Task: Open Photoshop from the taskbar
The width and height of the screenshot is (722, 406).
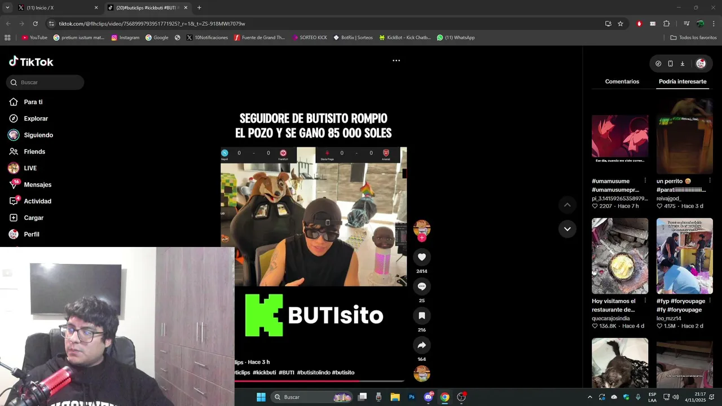Action: tap(412, 397)
